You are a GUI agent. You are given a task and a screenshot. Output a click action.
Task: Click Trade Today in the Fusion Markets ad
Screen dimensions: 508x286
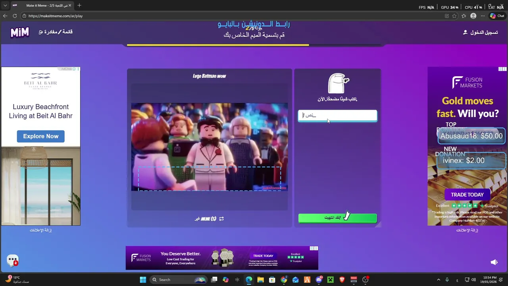tap(467, 195)
